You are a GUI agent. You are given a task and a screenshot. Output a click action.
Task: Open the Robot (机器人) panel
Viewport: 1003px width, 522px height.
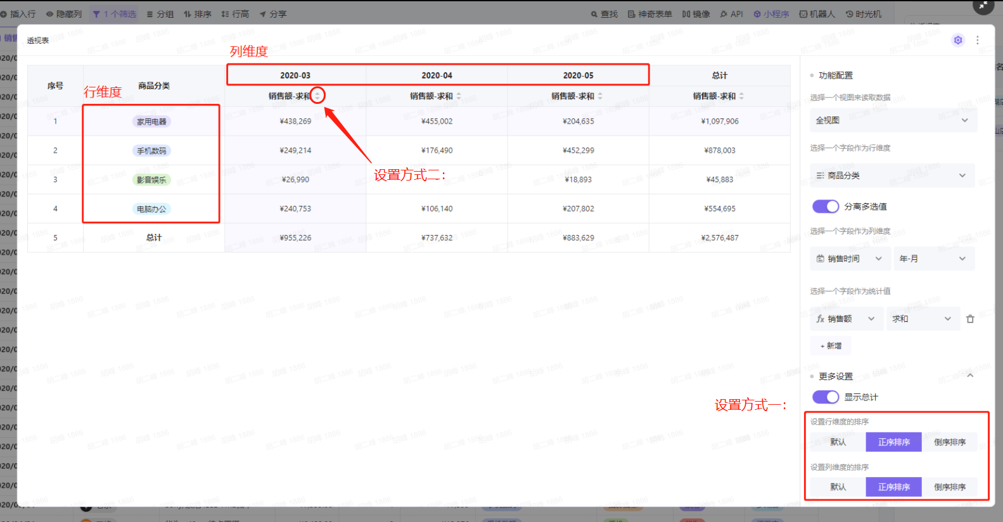[817, 14]
